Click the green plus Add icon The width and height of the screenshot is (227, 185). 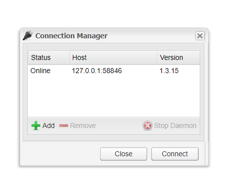tap(36, 126)
